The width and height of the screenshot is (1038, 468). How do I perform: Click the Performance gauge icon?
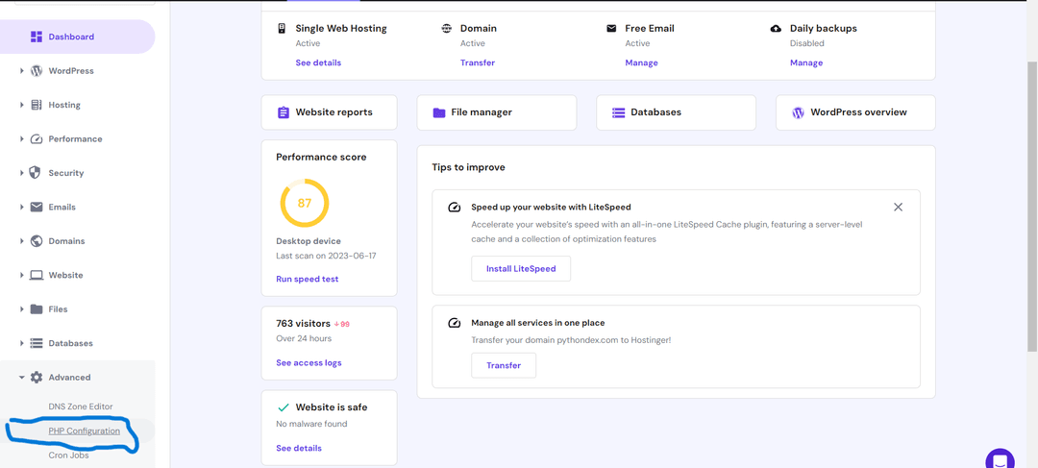coord(37,139)
